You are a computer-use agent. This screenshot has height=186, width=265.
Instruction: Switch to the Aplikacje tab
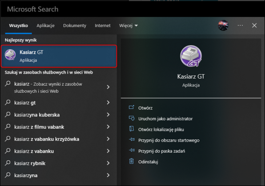coord(45,25)
